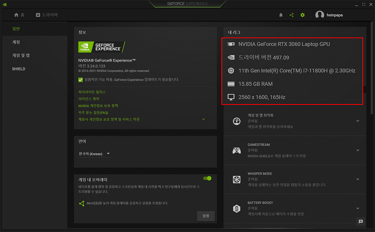Go to the 드라이버 tab
Viewport: 375px width, 232px height.
pos(47,15)
